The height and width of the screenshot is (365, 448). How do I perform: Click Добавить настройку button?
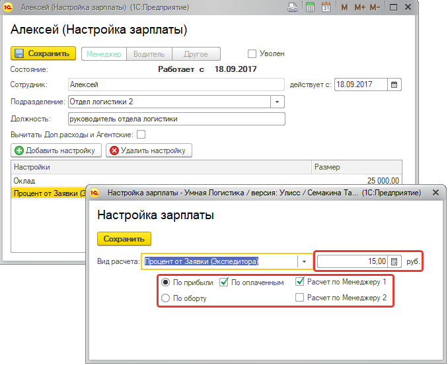coord(56,150)
